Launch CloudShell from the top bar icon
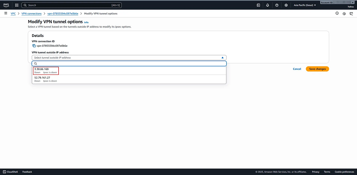 coord(259,5)
